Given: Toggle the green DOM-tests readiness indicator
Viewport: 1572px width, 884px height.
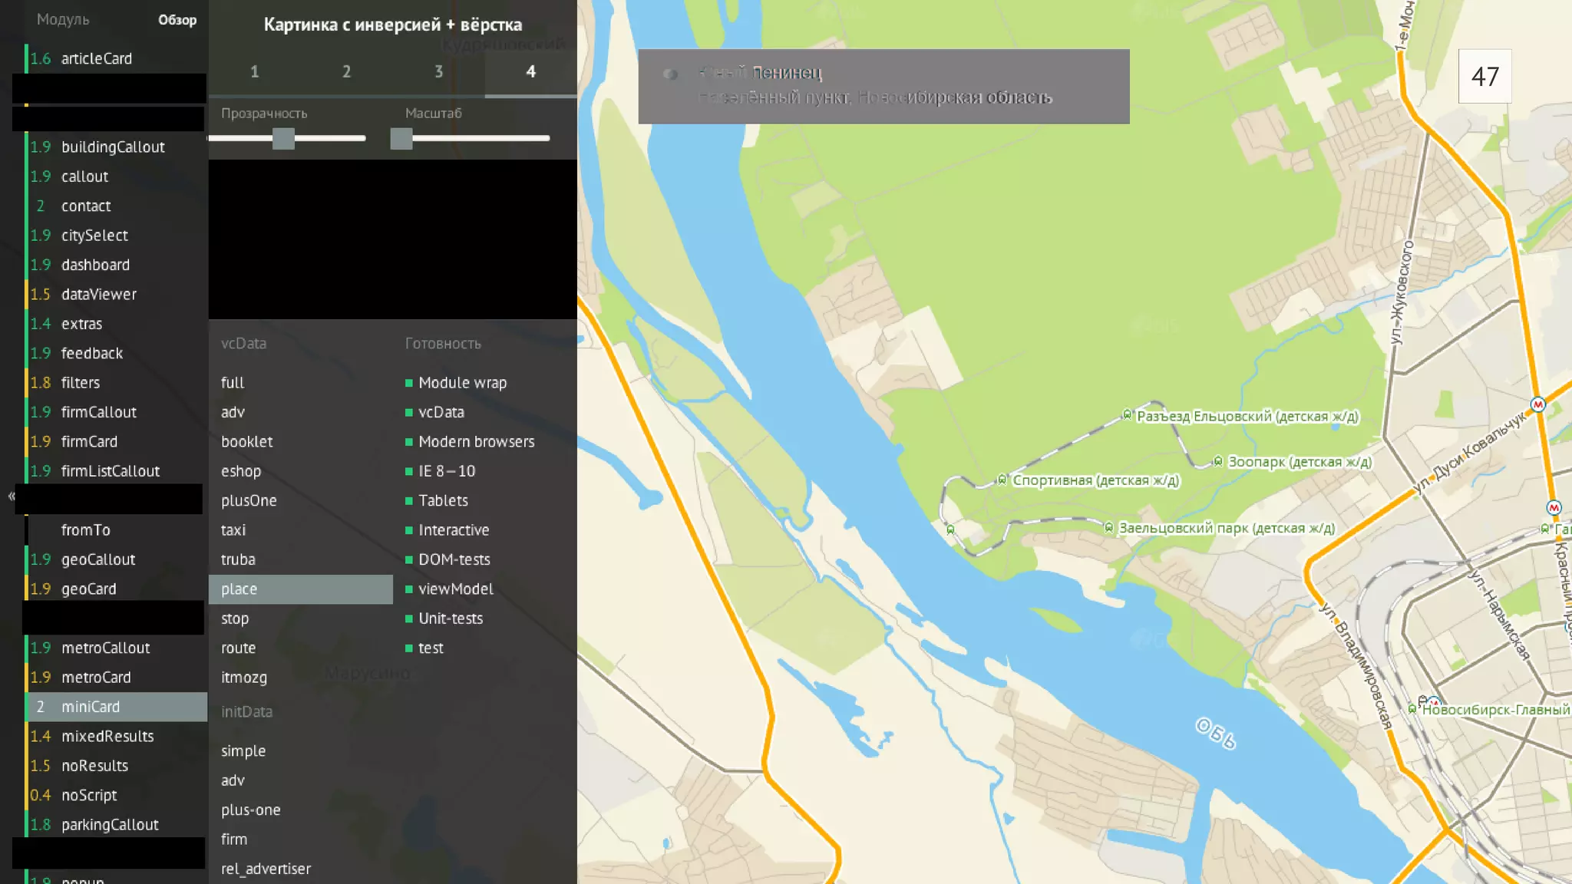Looking at the screenshot, I should [x=409, y=560].
